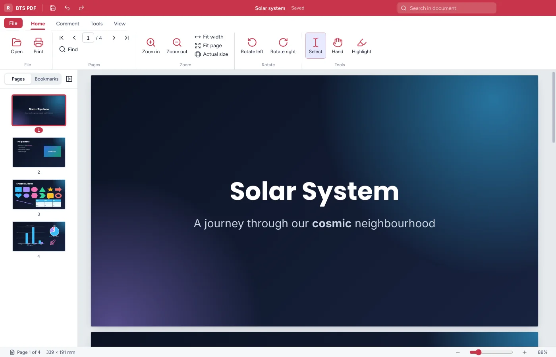Image resolution: width=556 pixels, height=357 pixels.
Task: Select page 4 chart thumbnail
Action: point(39,236)
